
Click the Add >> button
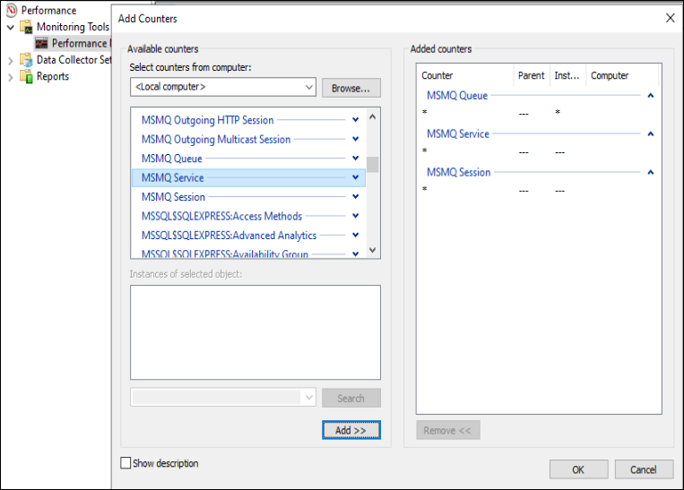[351, 430]
